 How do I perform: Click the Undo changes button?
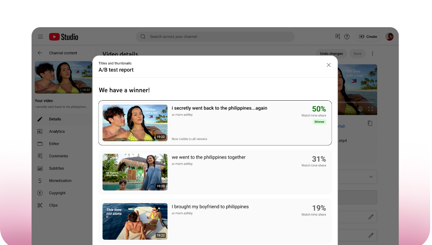click(x=331, y=53)
